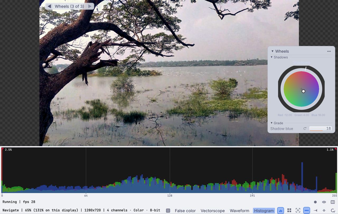Screen dimensions: 338x214
Task: Select the Histogram scope tab
Action: tap(264, 211)
